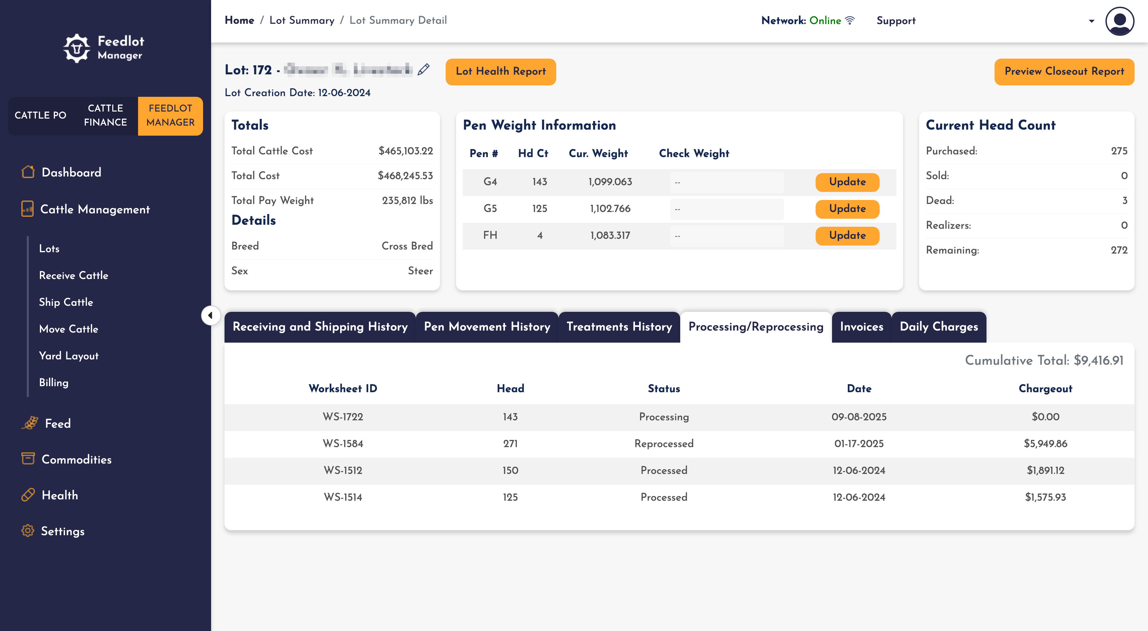The width and height of the screenshot is (1148, 631).
Task: Click the Lot Health Report button
Action: [501, 71]
